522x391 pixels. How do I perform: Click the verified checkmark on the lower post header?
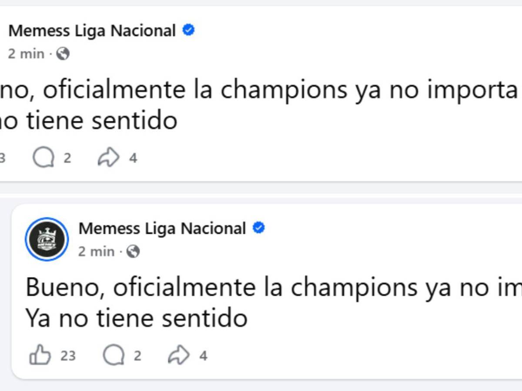click(x=259, y=228)
